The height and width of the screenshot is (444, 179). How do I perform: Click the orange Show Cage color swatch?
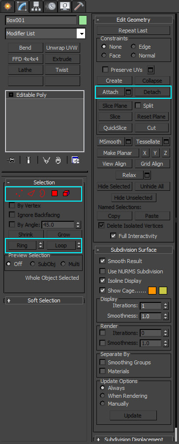152,291
